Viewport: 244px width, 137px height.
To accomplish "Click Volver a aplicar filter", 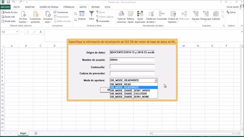I will pos(105,17).
